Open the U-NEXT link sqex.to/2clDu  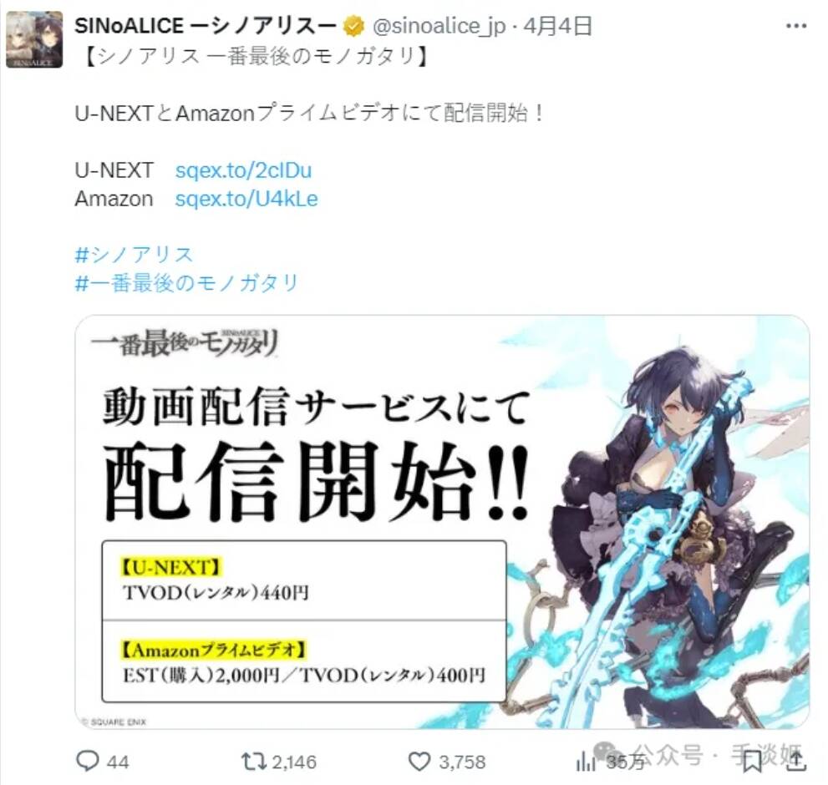(243, 170)
